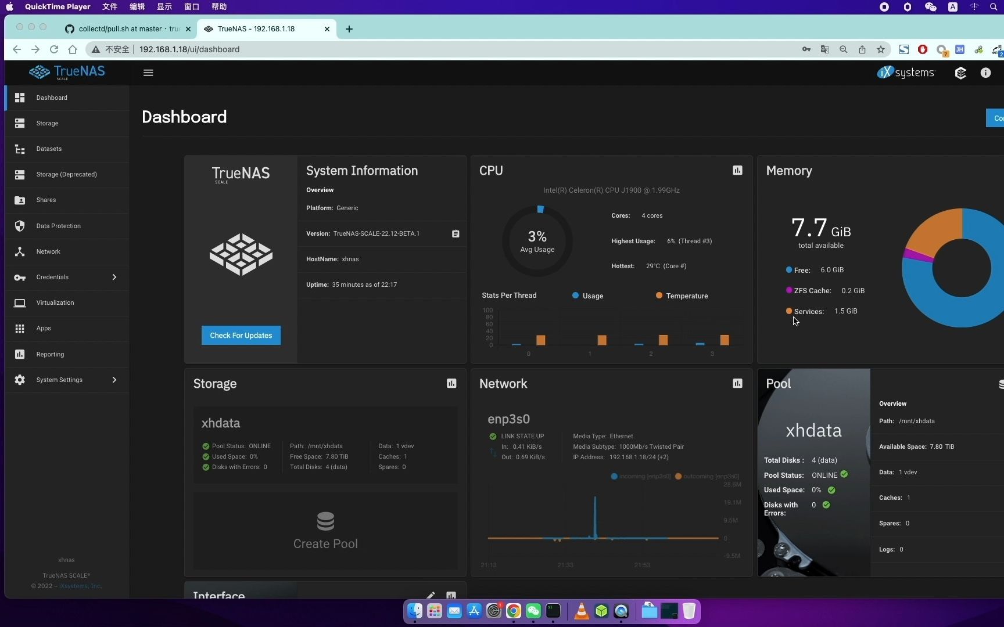Share this page icon
Image resolution: width=1004 pixels, height=627 pixels.
[862, 49]
